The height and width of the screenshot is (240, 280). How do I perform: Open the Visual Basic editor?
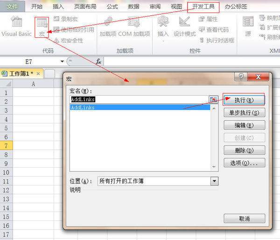coord(16,27)
